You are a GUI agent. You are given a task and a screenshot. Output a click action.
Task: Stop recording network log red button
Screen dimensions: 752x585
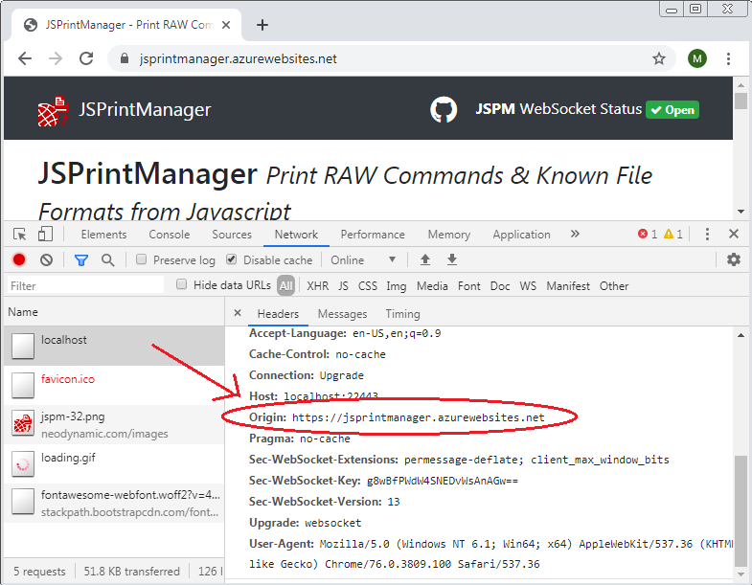19,259
